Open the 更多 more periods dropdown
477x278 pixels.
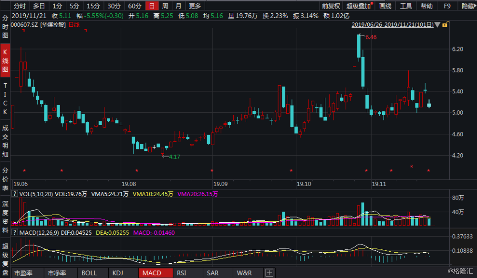click(195, 6)
